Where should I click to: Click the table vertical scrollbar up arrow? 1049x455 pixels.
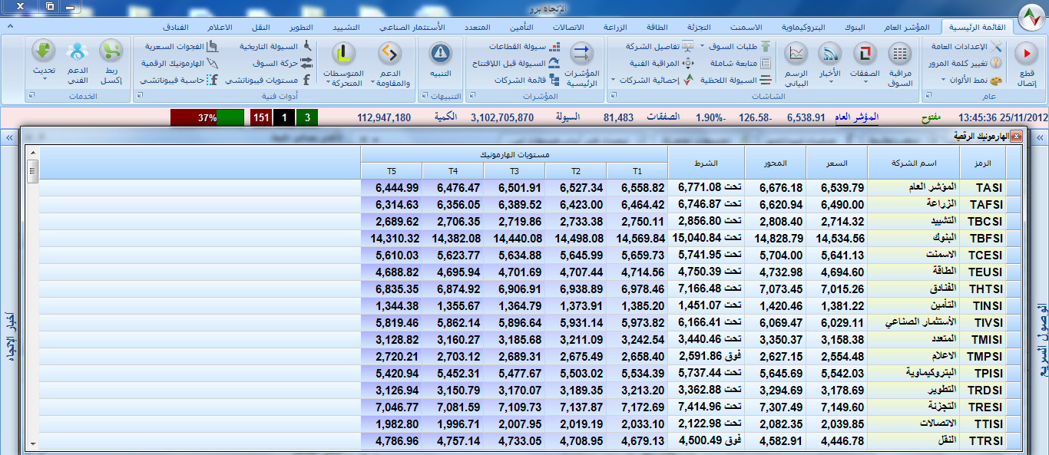(x=32, y=152)
